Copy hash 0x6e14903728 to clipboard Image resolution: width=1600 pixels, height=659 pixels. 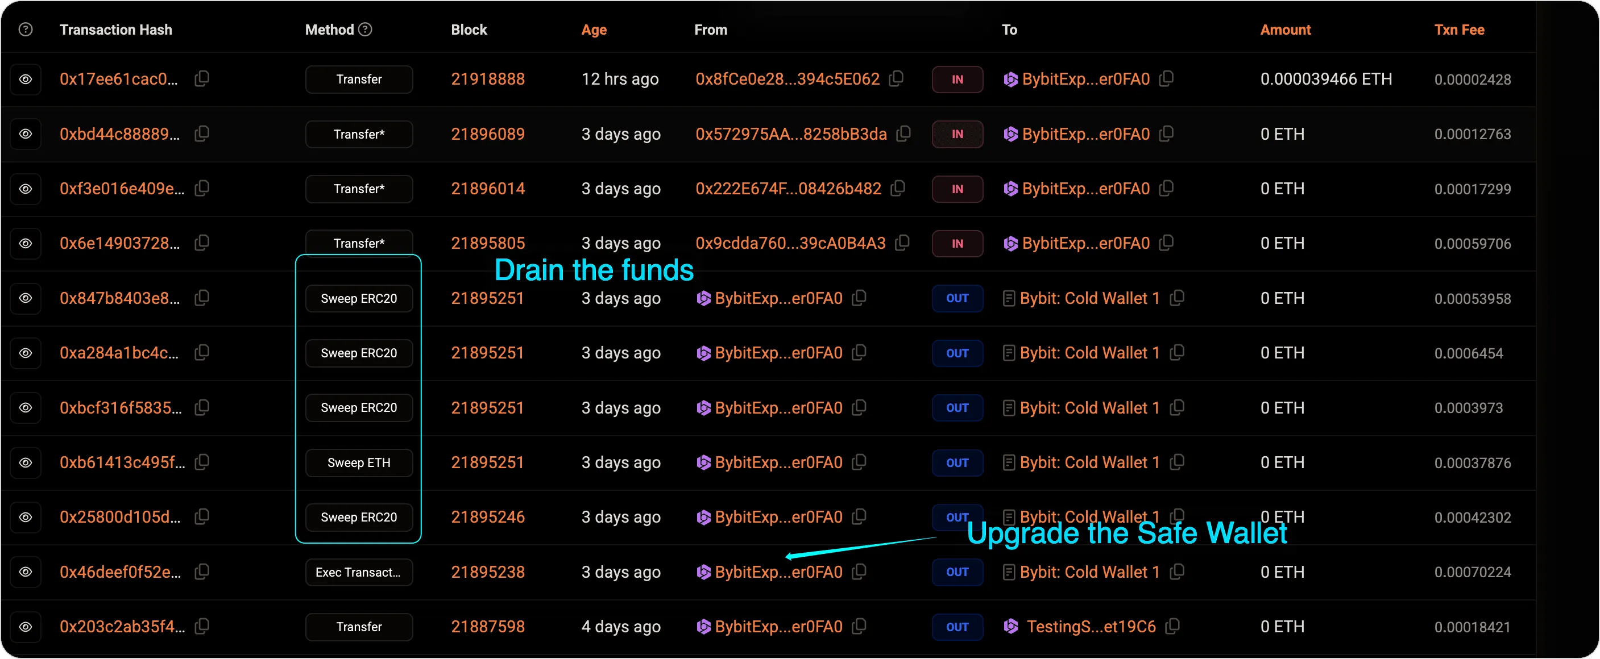202,243
